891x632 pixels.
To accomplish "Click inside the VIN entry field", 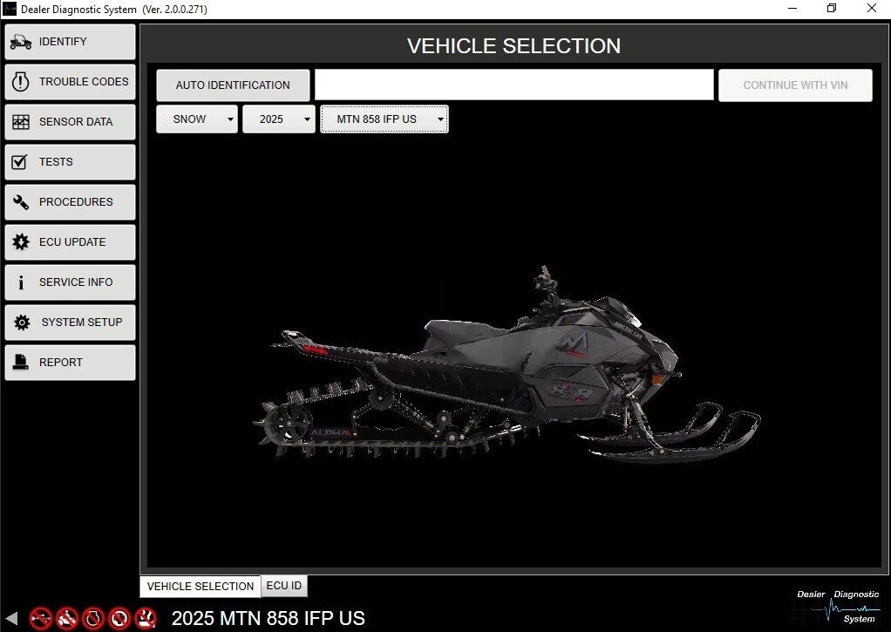I will click(513, 85).
